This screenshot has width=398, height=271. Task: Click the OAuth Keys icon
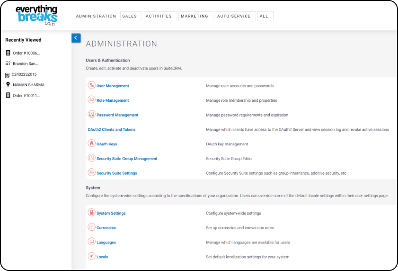point(91,143)
